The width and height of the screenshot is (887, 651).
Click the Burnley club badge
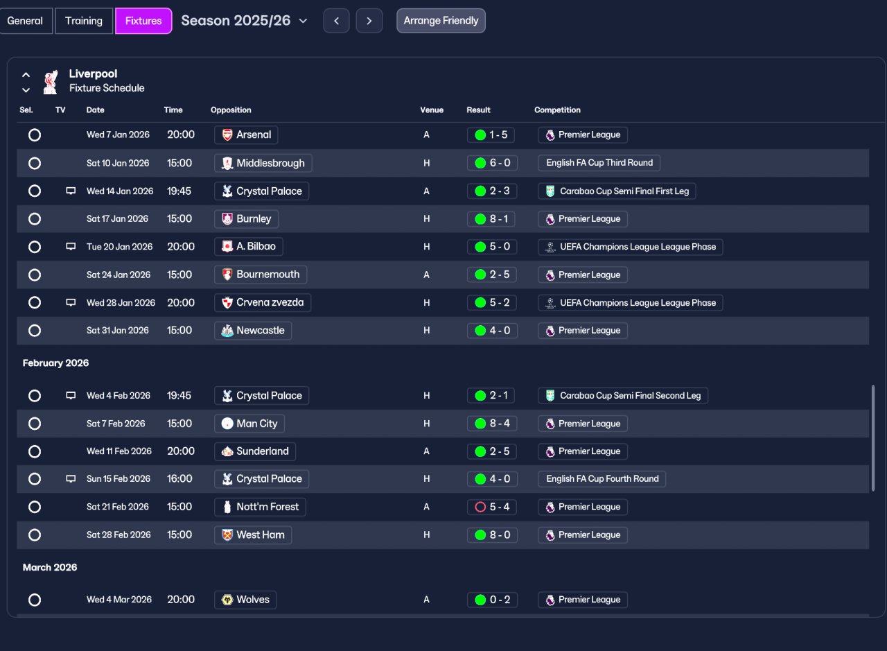227,218
